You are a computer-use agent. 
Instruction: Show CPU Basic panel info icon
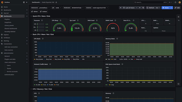pyautogui.click(x=43, y=39)
